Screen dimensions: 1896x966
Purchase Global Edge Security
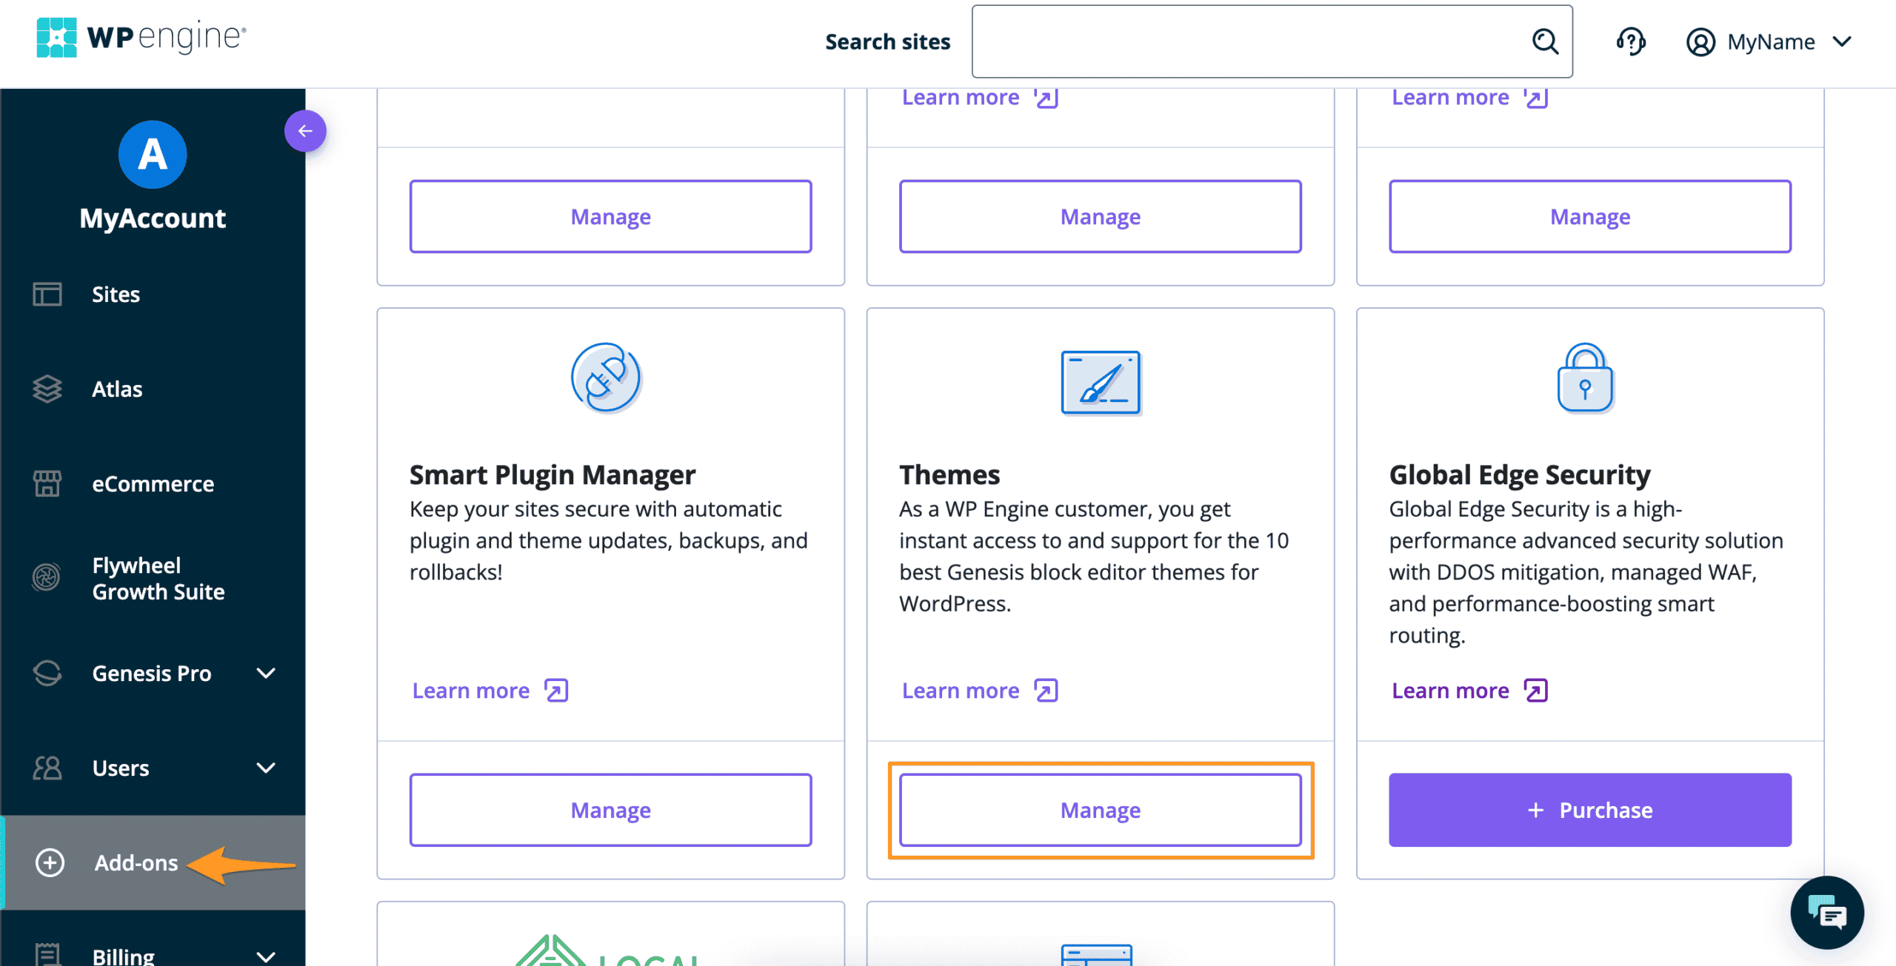1589,810
